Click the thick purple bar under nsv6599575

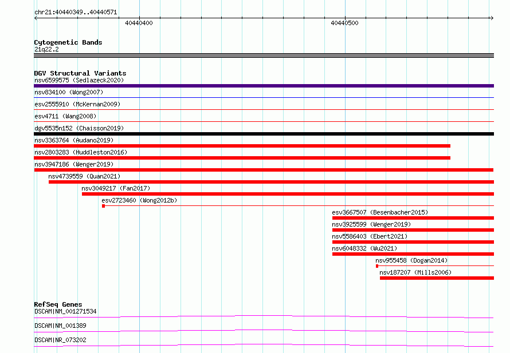(x=264, y=86)
